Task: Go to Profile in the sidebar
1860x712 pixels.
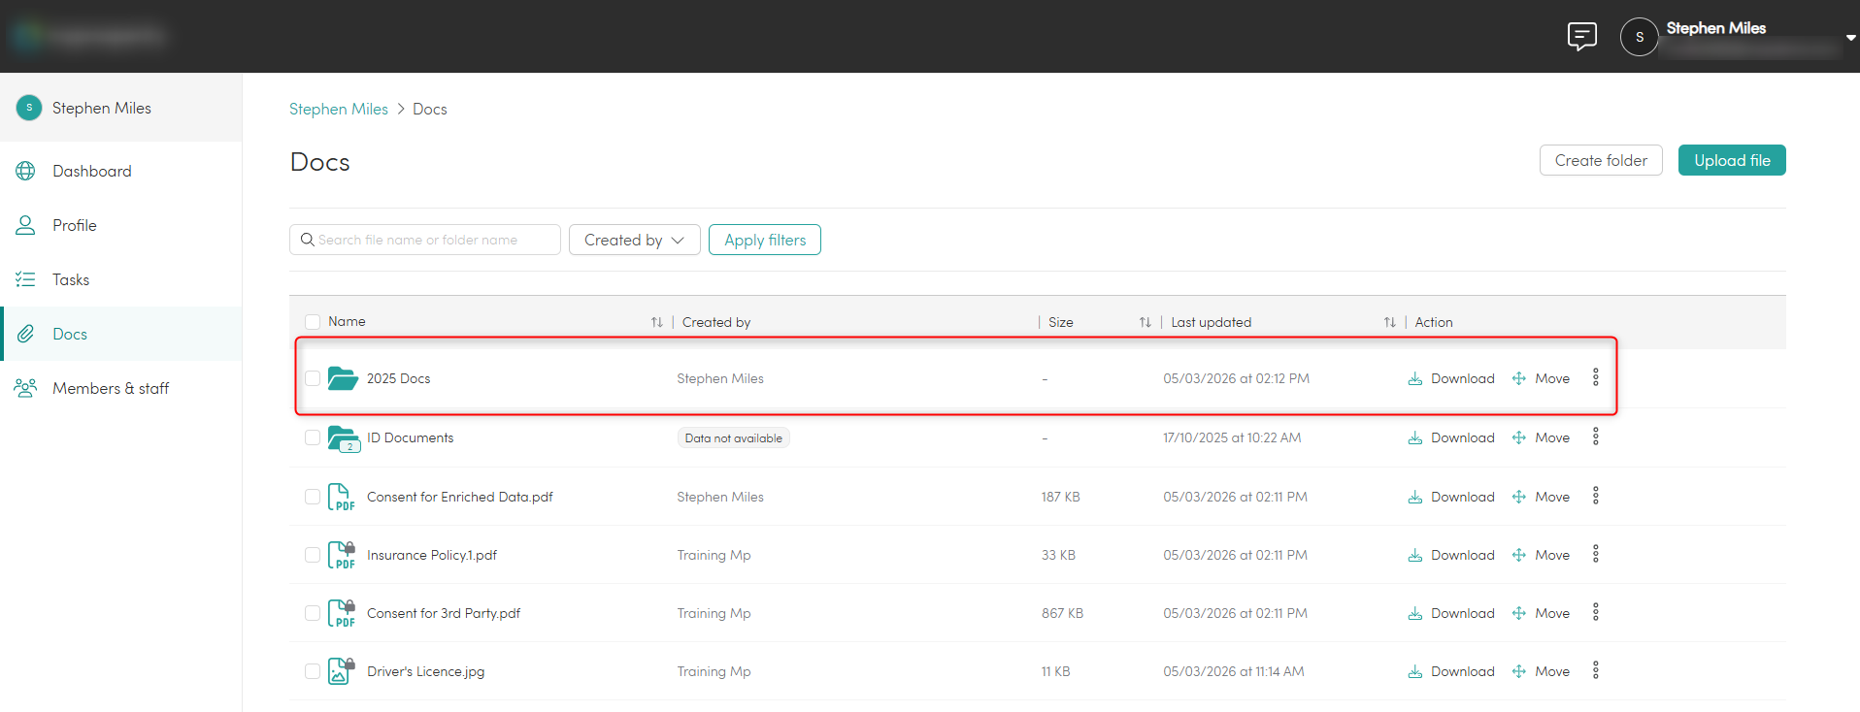Action: tap(121, 225)
